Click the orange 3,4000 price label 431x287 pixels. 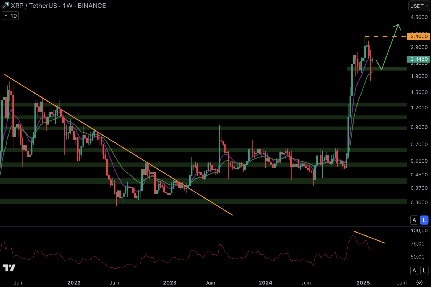tap(419, 36)
